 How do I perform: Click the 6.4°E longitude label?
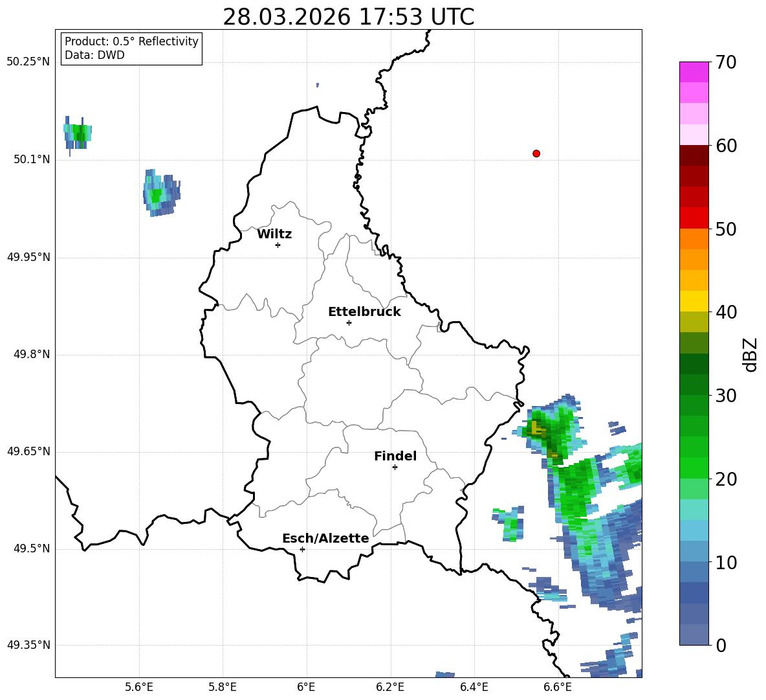click(474, 688)
